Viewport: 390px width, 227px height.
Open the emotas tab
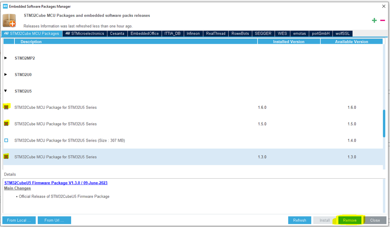click(x=299, y=34)
